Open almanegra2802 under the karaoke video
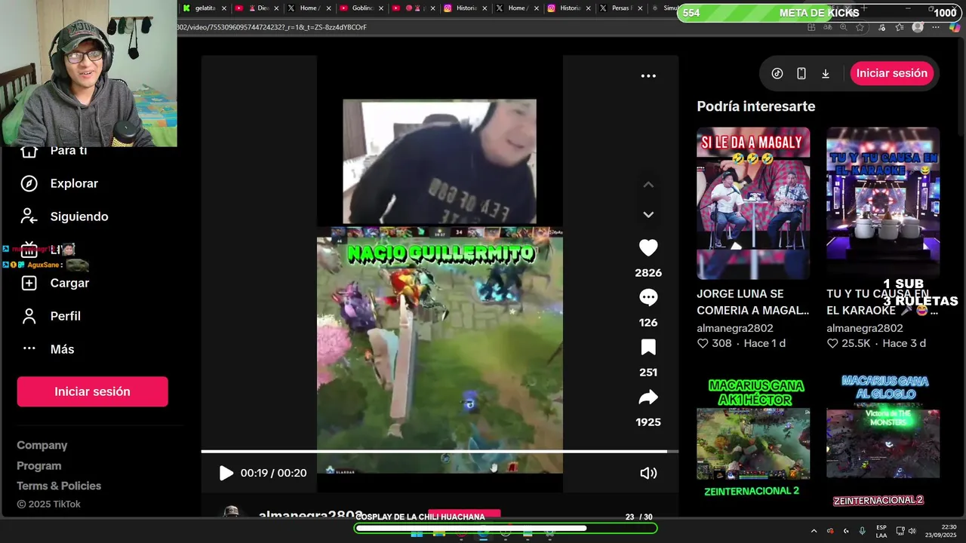This screenshot has height=543, width=966. [865, 328]
